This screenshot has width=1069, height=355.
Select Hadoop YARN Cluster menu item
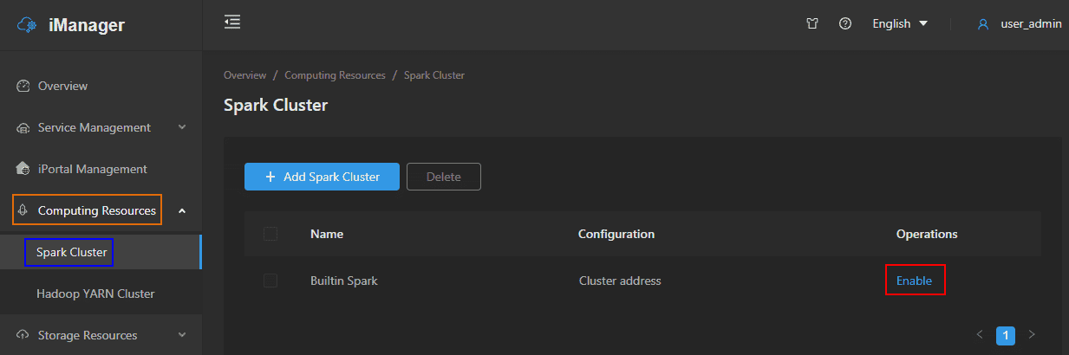coord(95,294)
